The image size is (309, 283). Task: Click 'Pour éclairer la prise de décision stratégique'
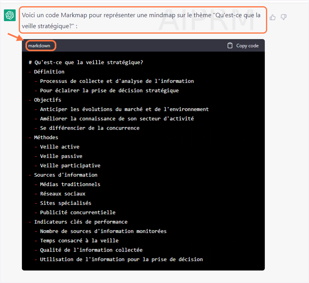point(109,91)
